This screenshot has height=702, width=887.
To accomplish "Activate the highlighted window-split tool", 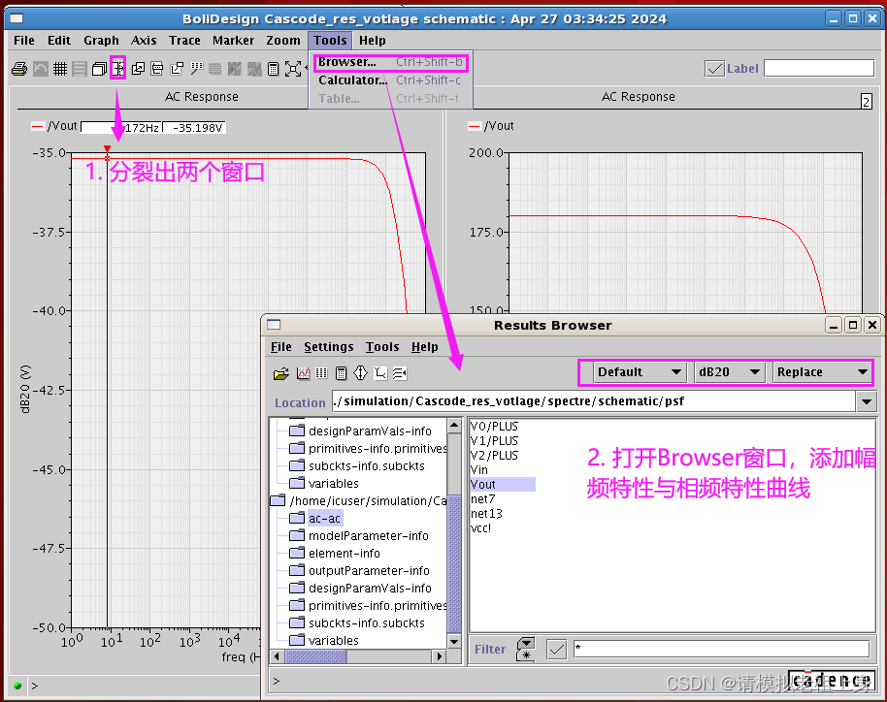I will [x=117, y=68].
